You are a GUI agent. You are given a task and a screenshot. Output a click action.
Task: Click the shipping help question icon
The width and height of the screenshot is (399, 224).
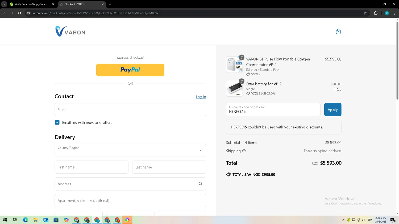click(x=244, y=151)
